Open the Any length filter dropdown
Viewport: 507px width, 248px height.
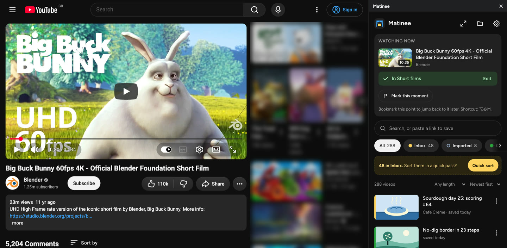click(450, 184)
